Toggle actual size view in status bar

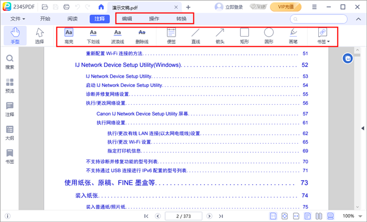tap(273, 216)
